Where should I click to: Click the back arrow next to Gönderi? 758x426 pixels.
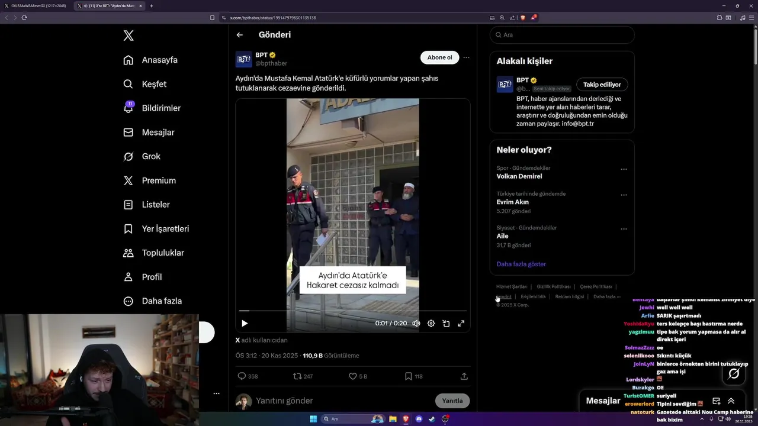point(239,35)
